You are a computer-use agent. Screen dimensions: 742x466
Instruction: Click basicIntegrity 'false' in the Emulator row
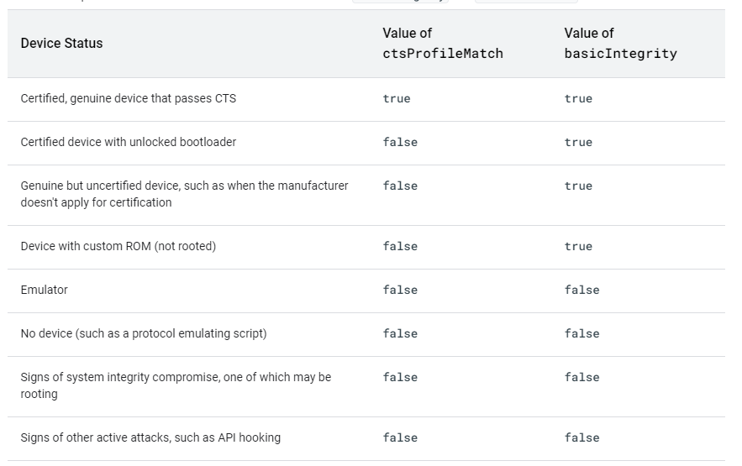(x=581, y=291)
